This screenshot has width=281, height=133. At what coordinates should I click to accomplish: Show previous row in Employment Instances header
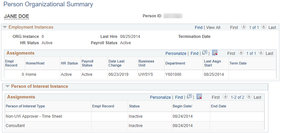click(243, 27)
